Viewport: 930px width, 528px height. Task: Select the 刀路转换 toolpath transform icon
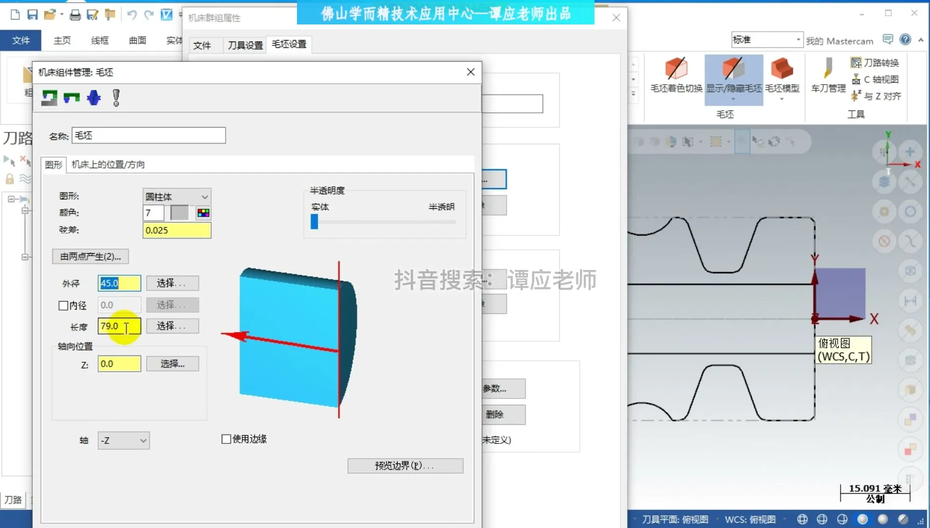(876, 62)
